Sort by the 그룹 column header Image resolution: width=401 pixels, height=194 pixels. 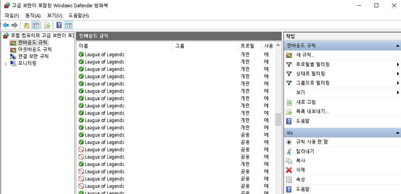(x=206, y=46)
